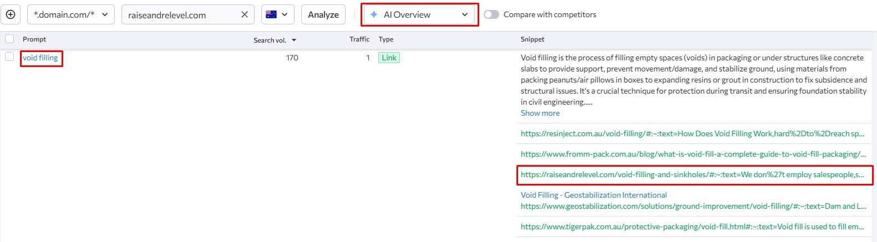Click the green Link type badge
This screenshot has height=242, width=877.
pos(389,58)
